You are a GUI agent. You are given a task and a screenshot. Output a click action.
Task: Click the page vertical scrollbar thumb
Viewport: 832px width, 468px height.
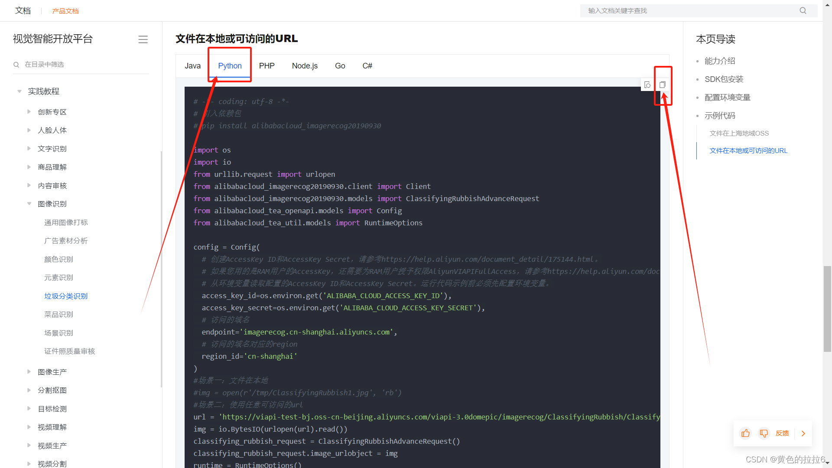(x=827, y=309)
